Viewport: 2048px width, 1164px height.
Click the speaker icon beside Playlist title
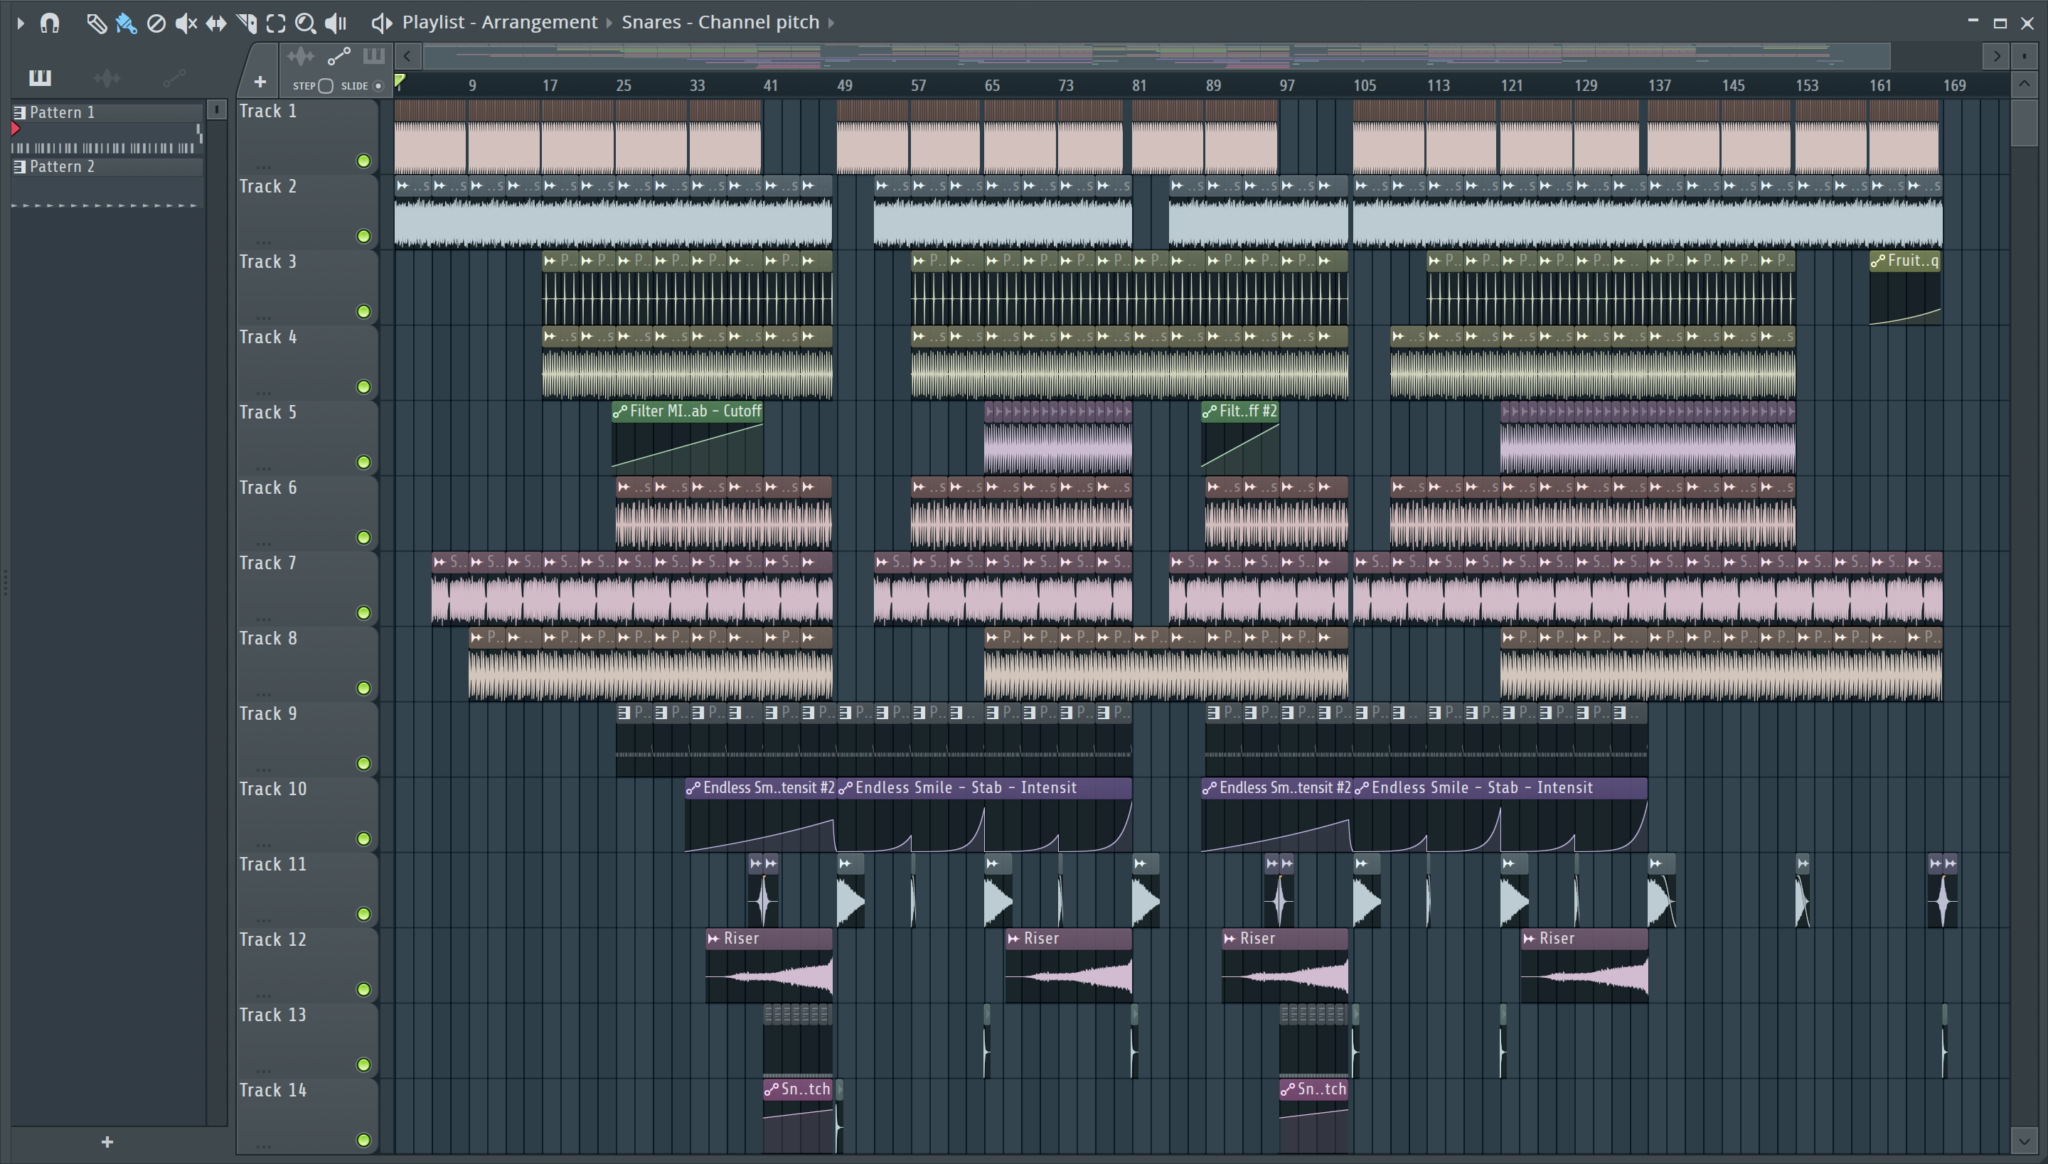click(x=382, y=23)
